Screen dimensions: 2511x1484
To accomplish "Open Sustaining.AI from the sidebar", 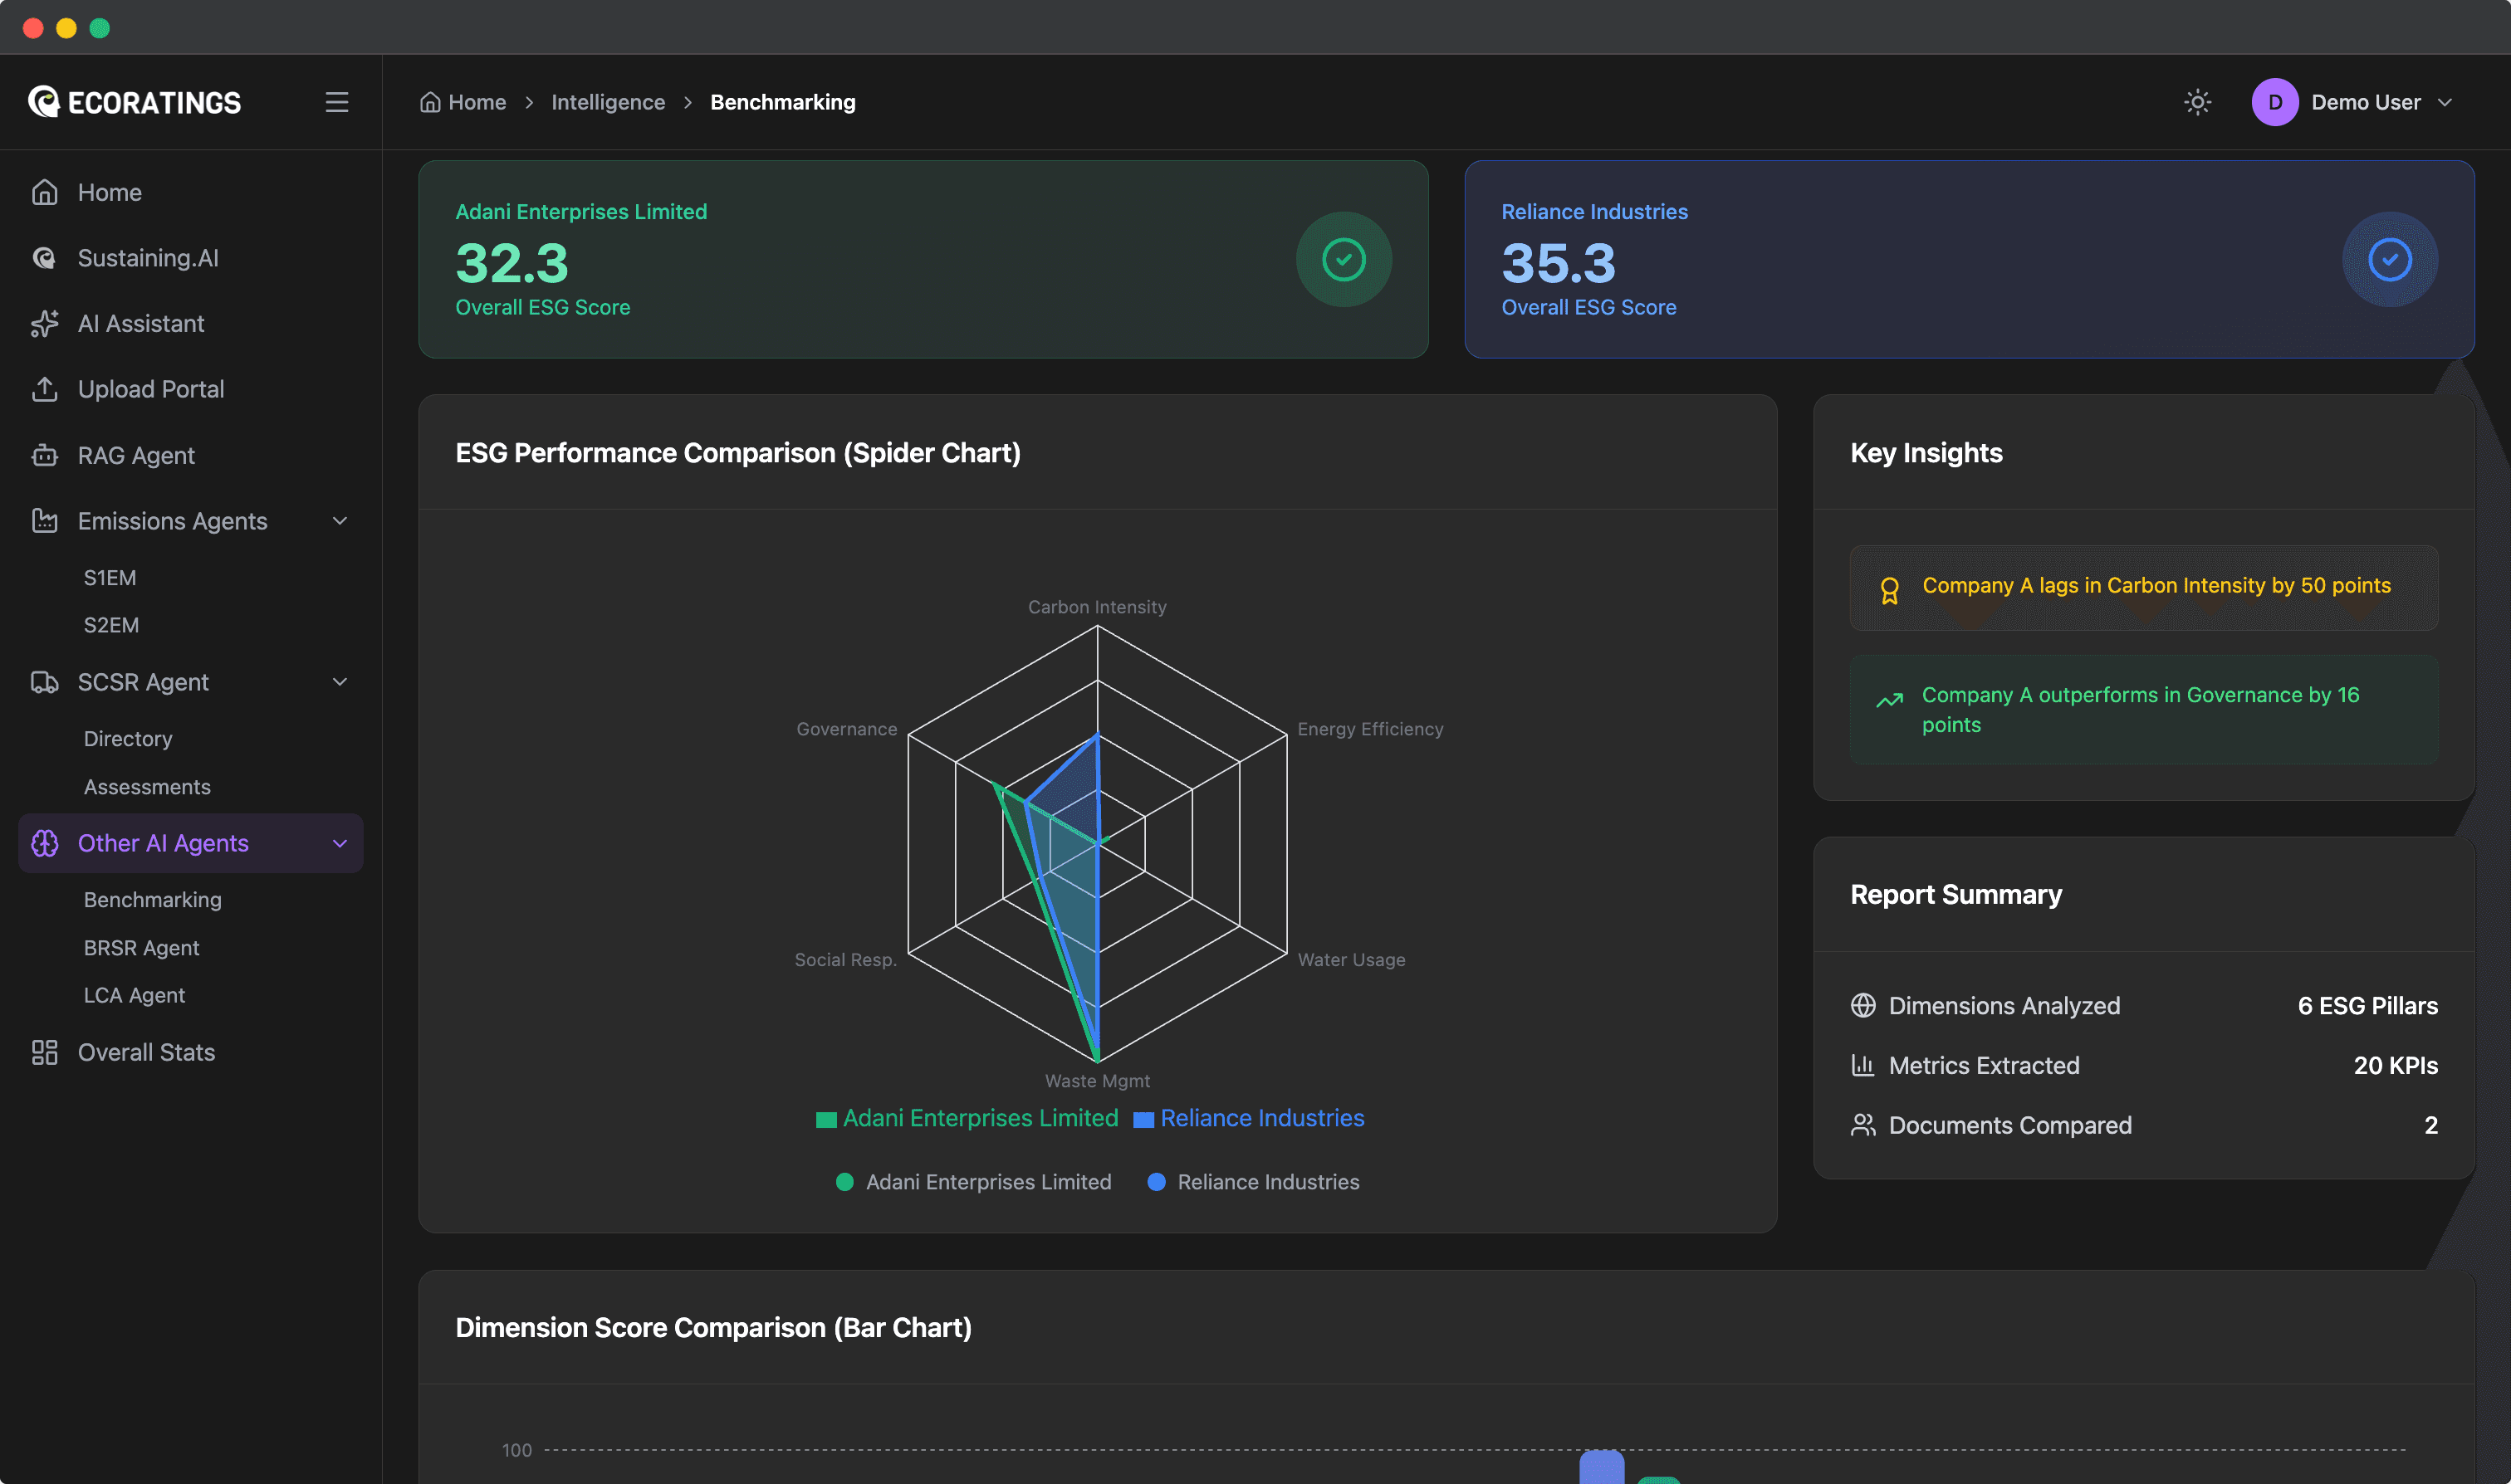I will tap(148, 258).
